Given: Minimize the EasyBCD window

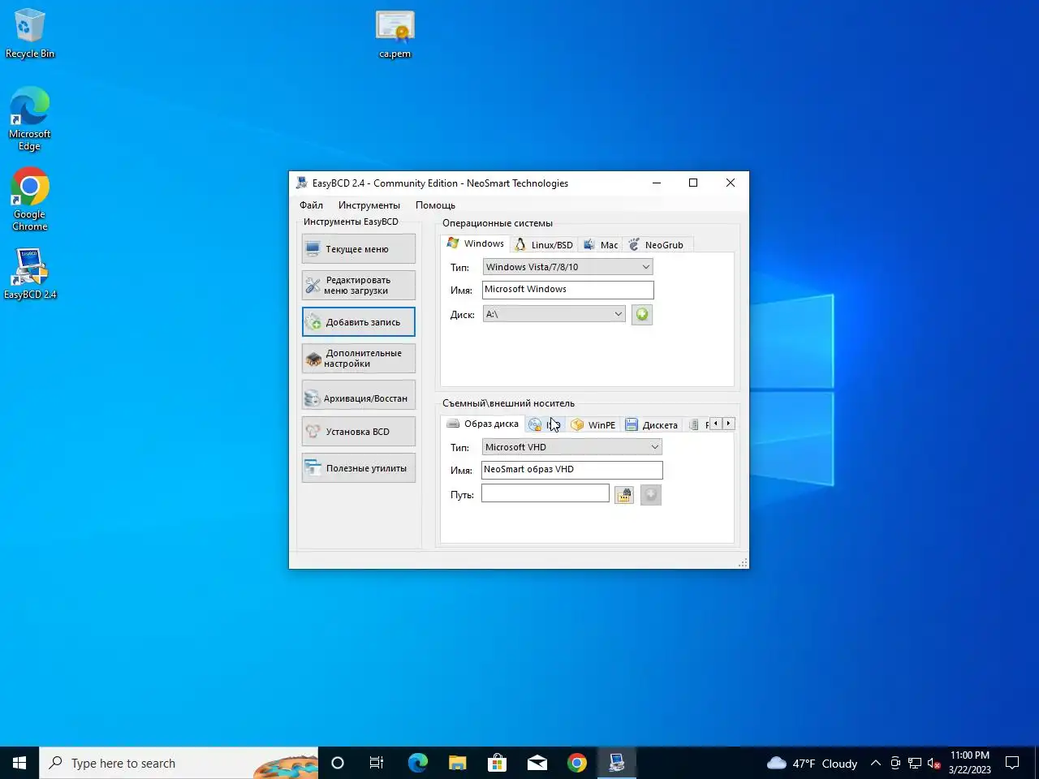Looking at the screenshot, I should tap(657, 183).
